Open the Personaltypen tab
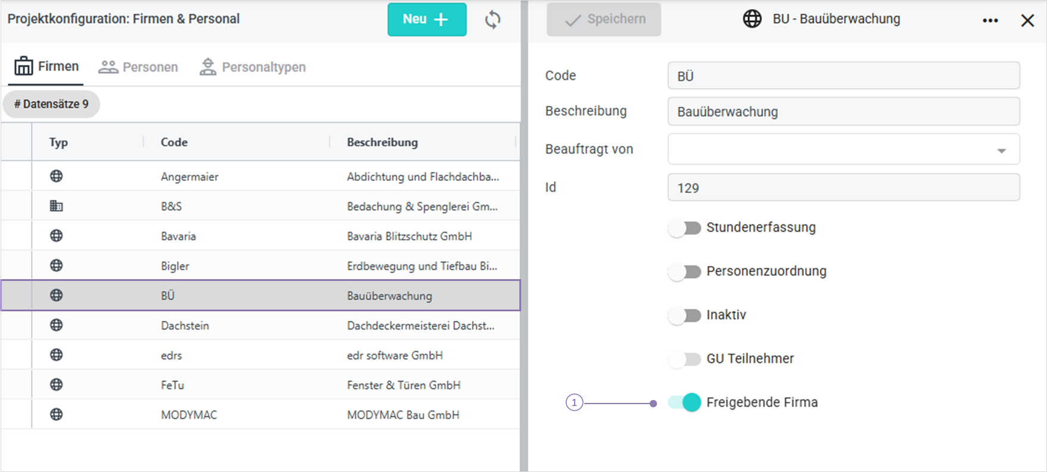Image resolution: width=1047 pixels, height=472 pixels. click(x=253, y=67)
